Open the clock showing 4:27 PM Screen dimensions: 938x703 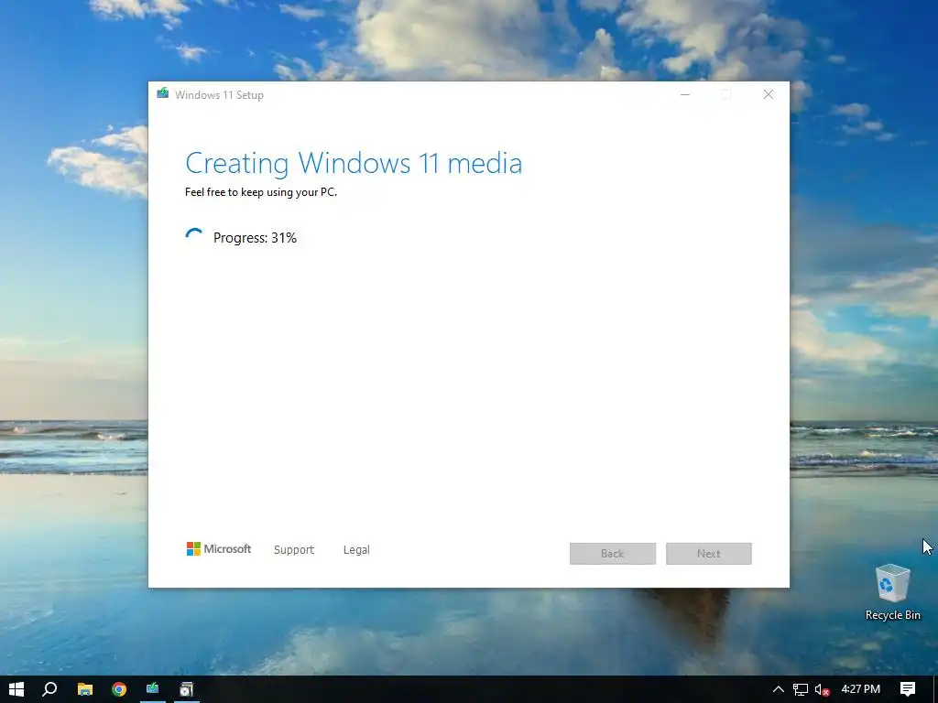click(x=861, y=689)
